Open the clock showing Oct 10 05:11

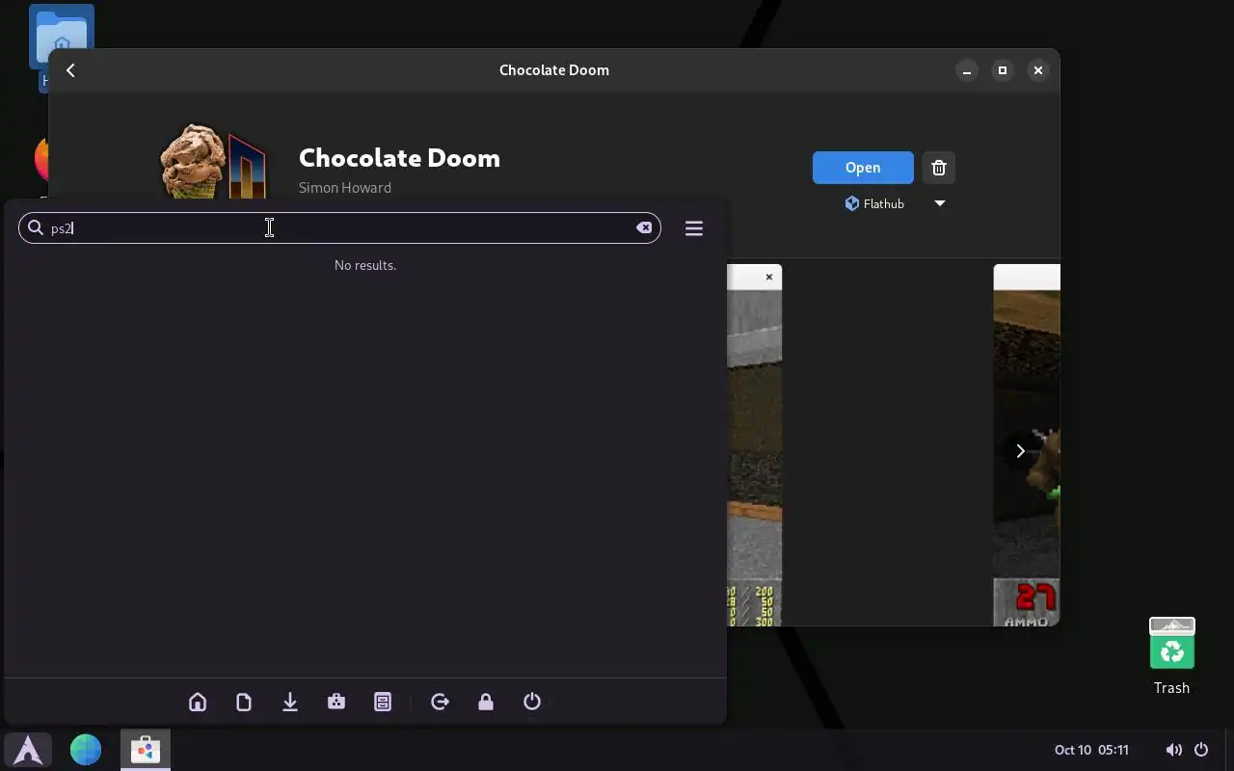click(x=1091, y=750)
